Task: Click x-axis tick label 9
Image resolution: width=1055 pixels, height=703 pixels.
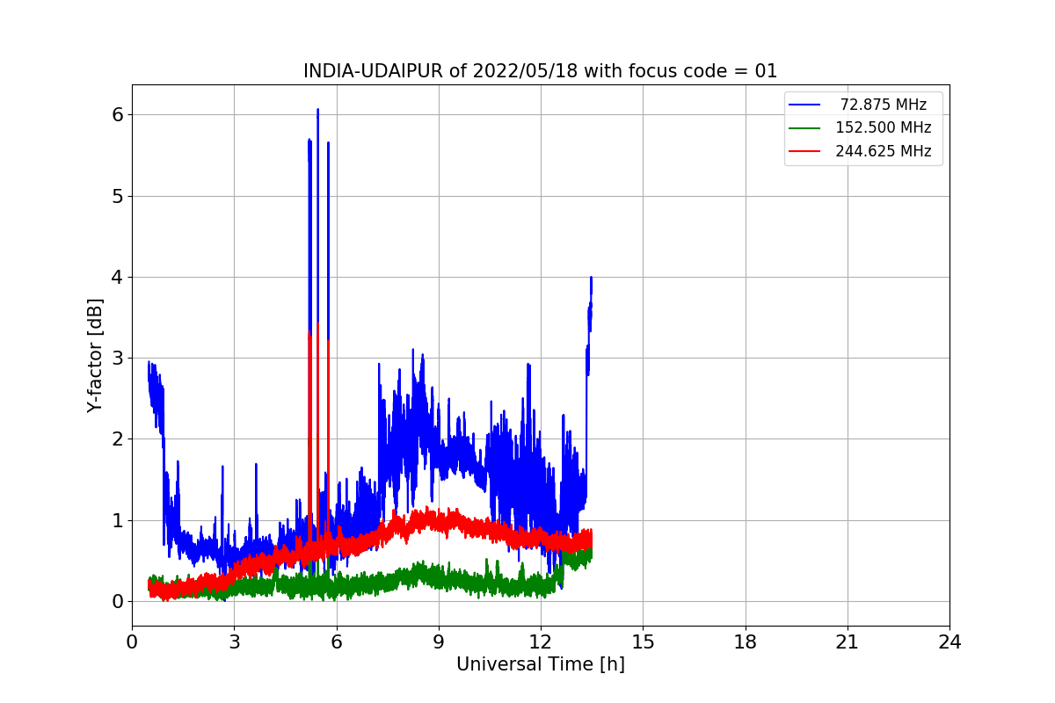Action: click(439, 642)
